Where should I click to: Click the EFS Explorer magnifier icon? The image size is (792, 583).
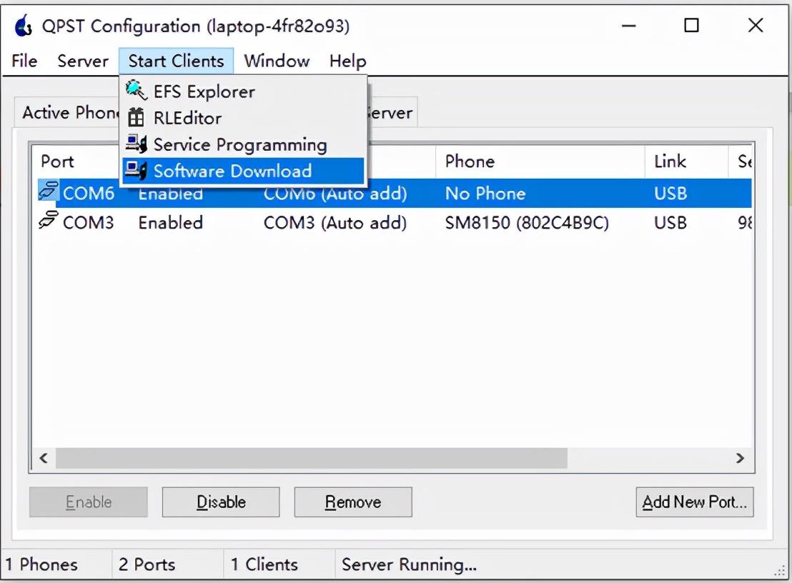[136, 90]
